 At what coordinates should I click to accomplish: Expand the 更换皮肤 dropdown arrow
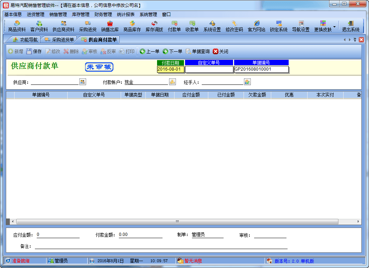tap(334, 27)
